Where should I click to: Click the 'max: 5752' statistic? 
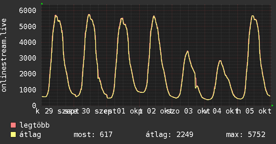pyautogui.click(x=246, y=135)
